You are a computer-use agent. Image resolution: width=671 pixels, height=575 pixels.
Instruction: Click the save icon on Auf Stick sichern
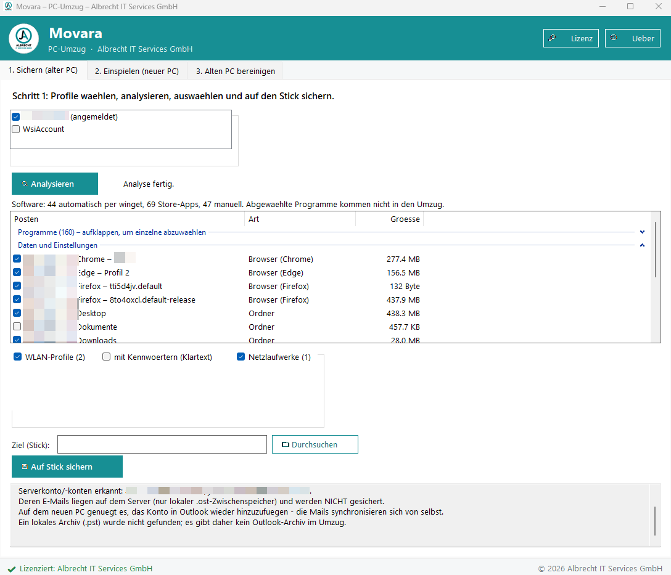click(25, 467)
